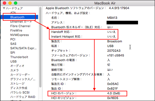The width and height of the screenshot is (155, 101).
Task: Select カメラ in the sidebar
Action: coord(14,70)
